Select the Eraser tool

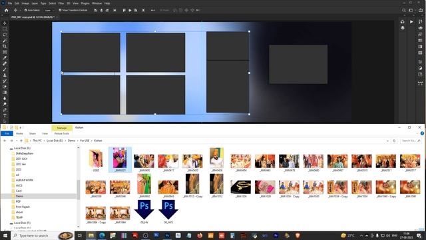click(x=5, y=87)
